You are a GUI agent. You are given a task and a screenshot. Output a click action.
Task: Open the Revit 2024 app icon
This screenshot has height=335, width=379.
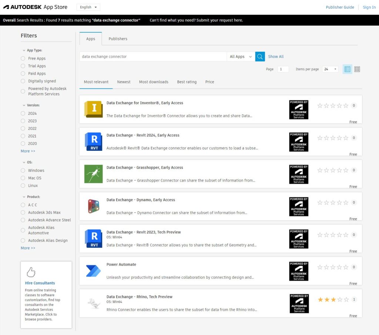(94, 142)
